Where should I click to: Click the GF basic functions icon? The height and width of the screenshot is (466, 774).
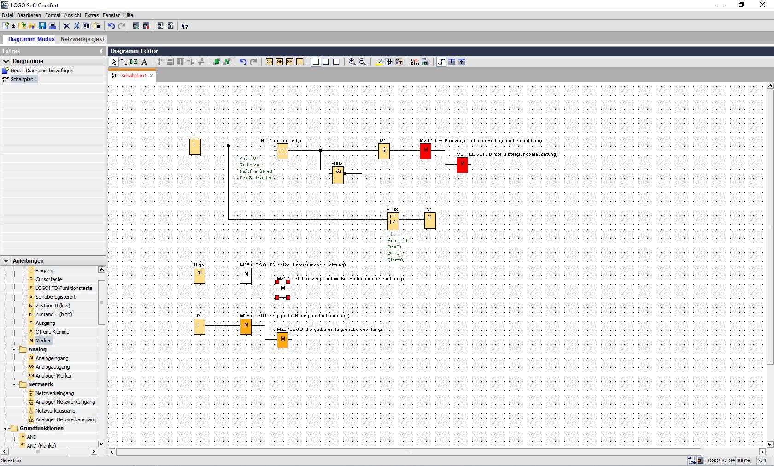(279, 62)
